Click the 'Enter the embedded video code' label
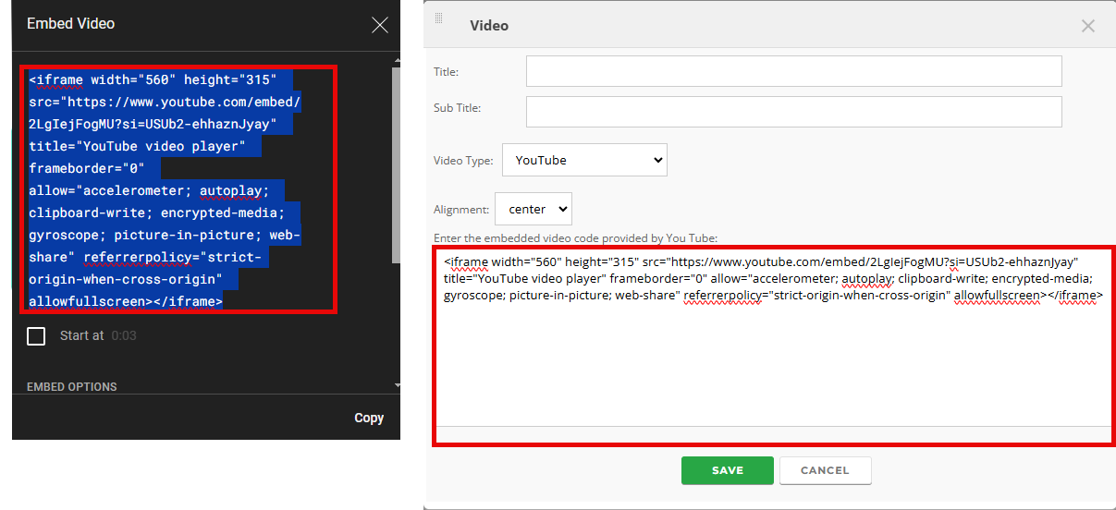Image resolution: width=1116 pixels, height=510 pixels. click(x=575, y=238)
